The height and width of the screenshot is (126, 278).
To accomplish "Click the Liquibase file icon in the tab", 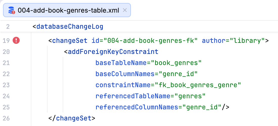I will pos(12,10).
